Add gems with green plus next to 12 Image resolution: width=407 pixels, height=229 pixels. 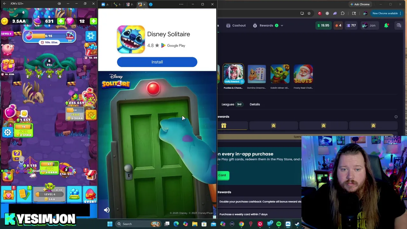tap(93, 21)
